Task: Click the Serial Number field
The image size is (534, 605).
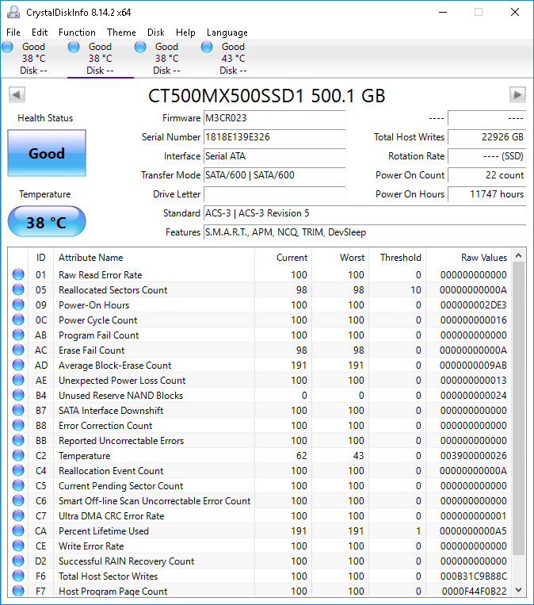Action: coord(274,137)
